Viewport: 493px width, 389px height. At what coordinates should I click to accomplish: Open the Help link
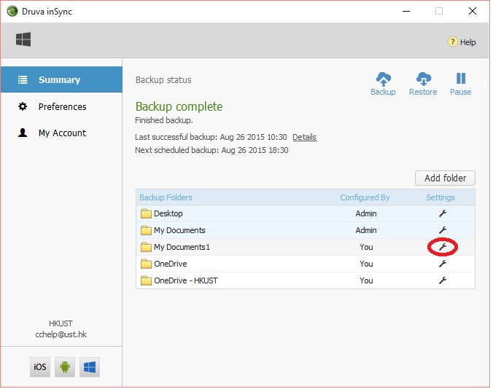point(462,42)
